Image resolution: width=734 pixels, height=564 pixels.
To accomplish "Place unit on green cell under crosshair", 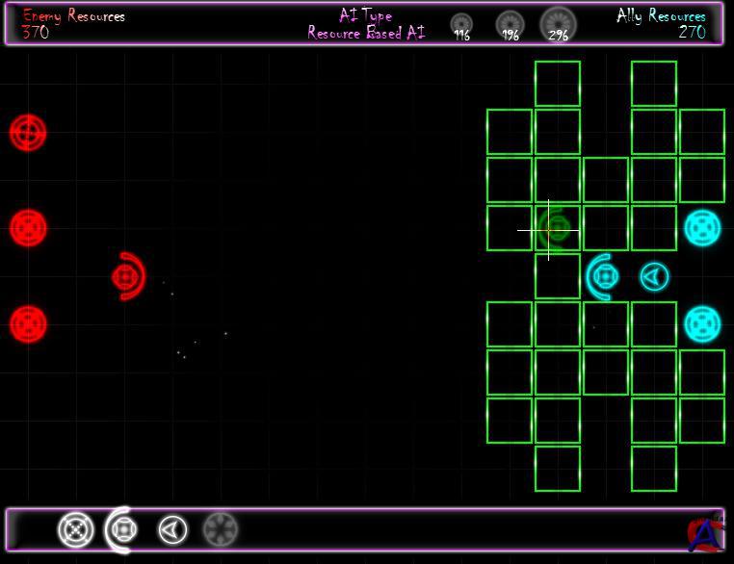I will click(558, 229).
